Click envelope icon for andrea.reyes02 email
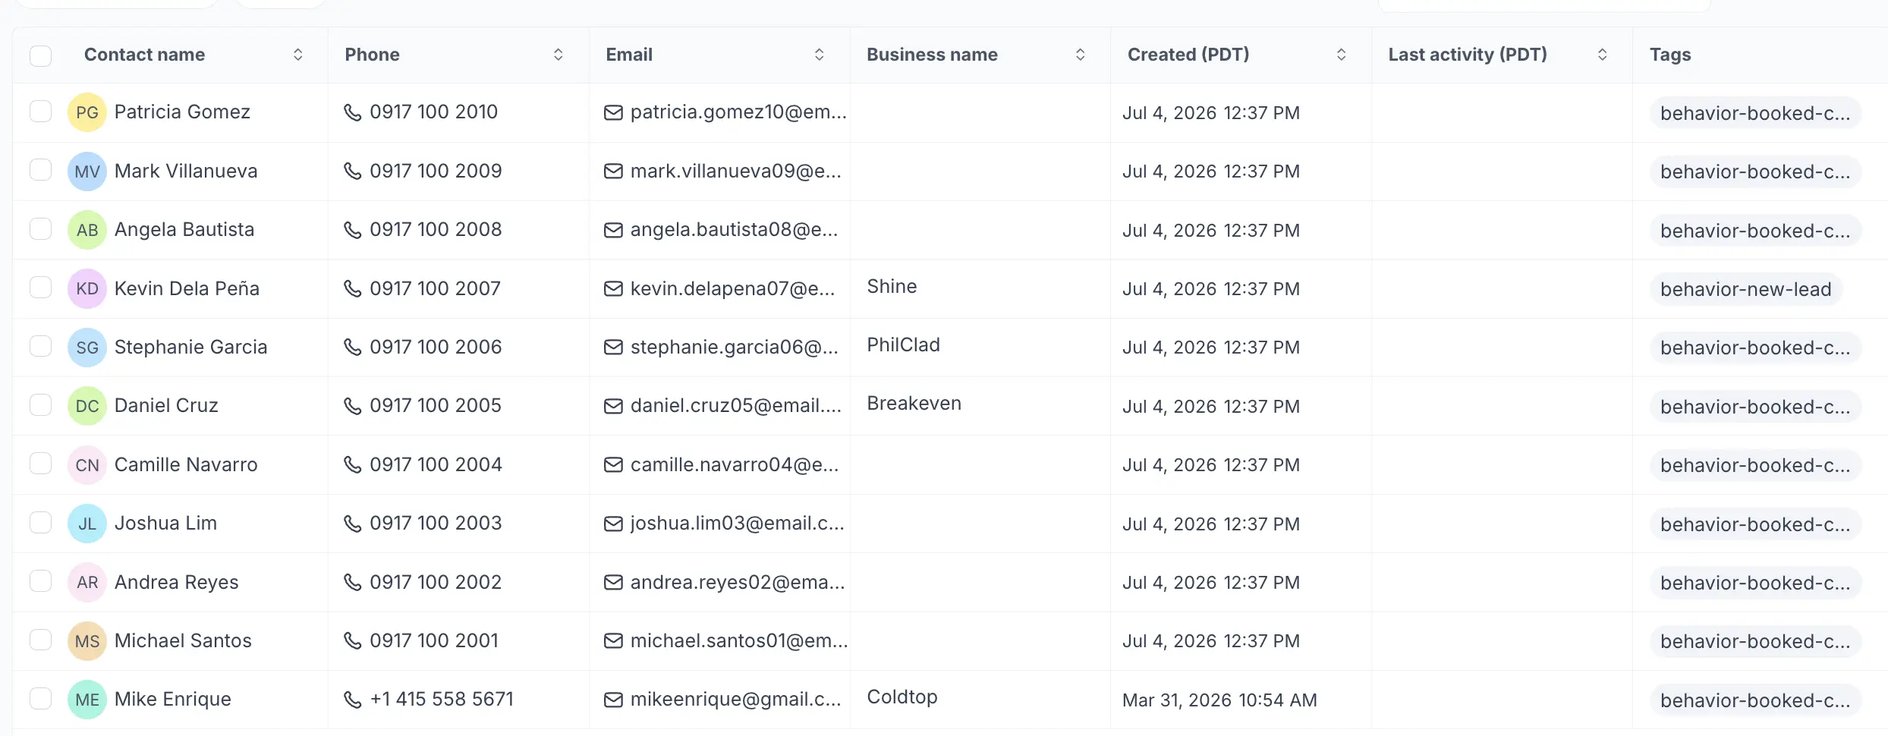The height and width of the screenshot is (736, 1888). pyautogui.click(x=613, y=583)
